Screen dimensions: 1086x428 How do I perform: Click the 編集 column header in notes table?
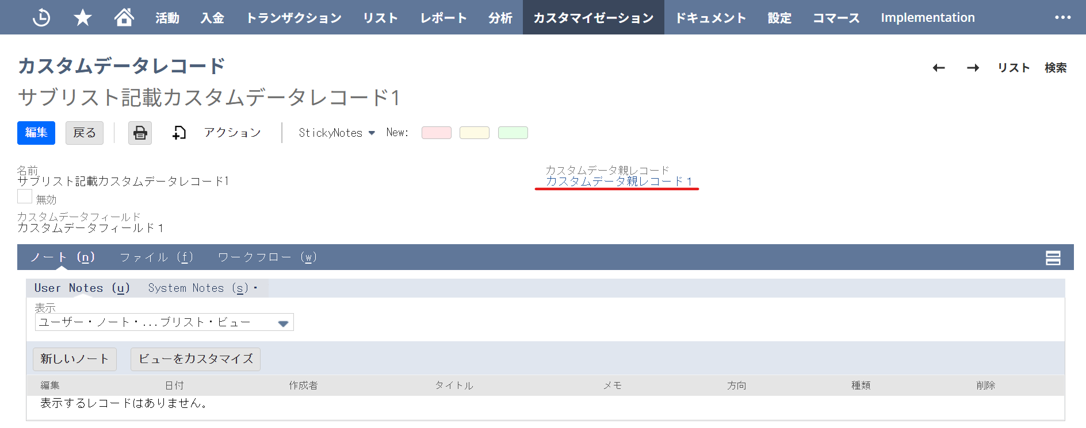point(50,385)
